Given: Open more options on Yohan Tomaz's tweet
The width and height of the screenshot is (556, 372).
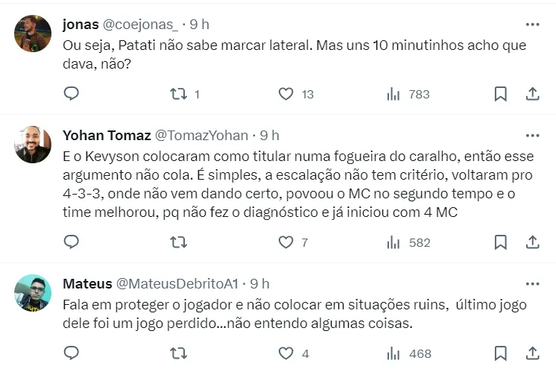Looking at the screenshot, I should pyautogui.click(x=532, y=136).
